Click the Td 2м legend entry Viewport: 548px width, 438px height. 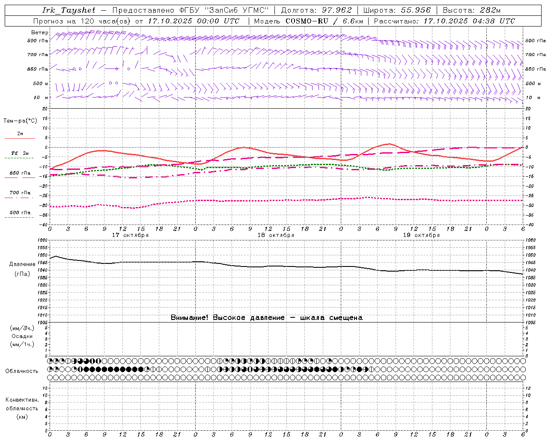coord(20,153)
